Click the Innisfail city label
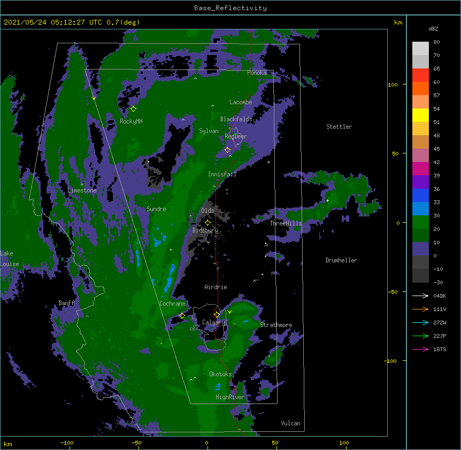Viewport: 461px width, 450px height. click(222, 174)
